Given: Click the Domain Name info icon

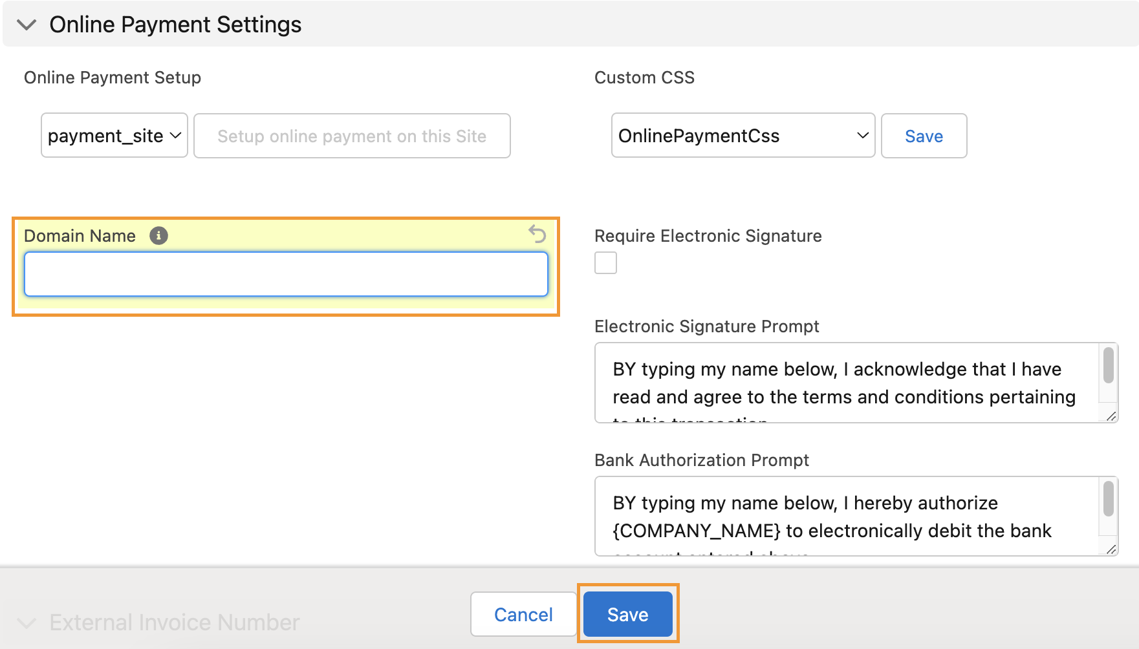Looking at the screenshot, I should [158, 236].
